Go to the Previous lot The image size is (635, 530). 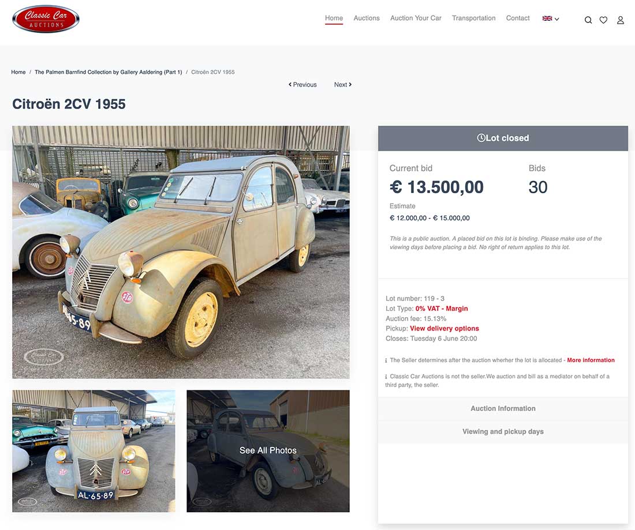(x=302, y=85)
